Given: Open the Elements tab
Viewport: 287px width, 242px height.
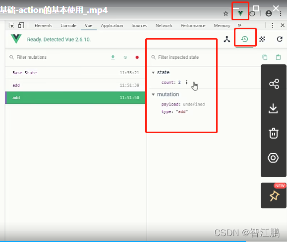Looking at the screenshot, I should [44, 26].
